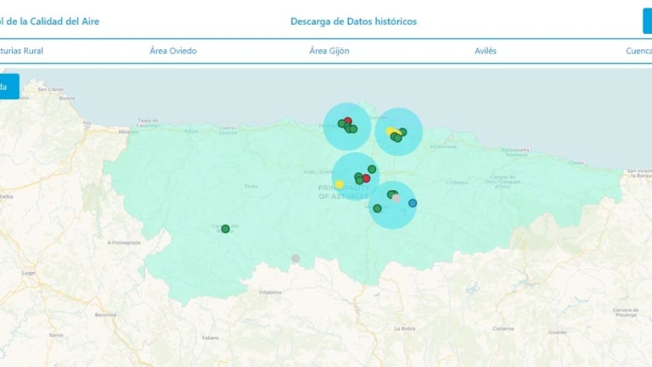This screenshot has height=367, width=652.
Task: Click the blue button overlapping map's left edge
Action: click(8, 87)
